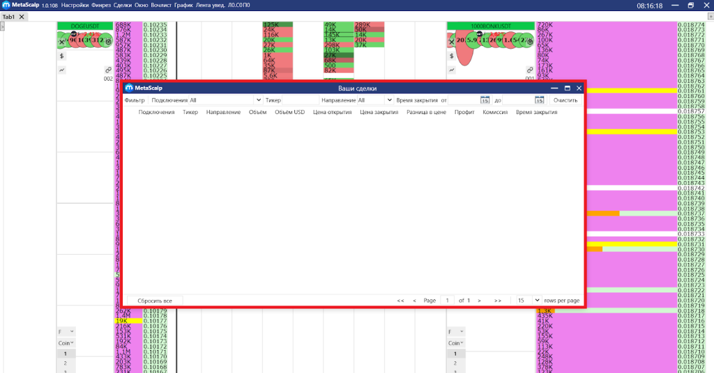Click the dollar sign icon in 1000BONKUSDT panel
714x373 pixels.
click(x=452, y=56)
